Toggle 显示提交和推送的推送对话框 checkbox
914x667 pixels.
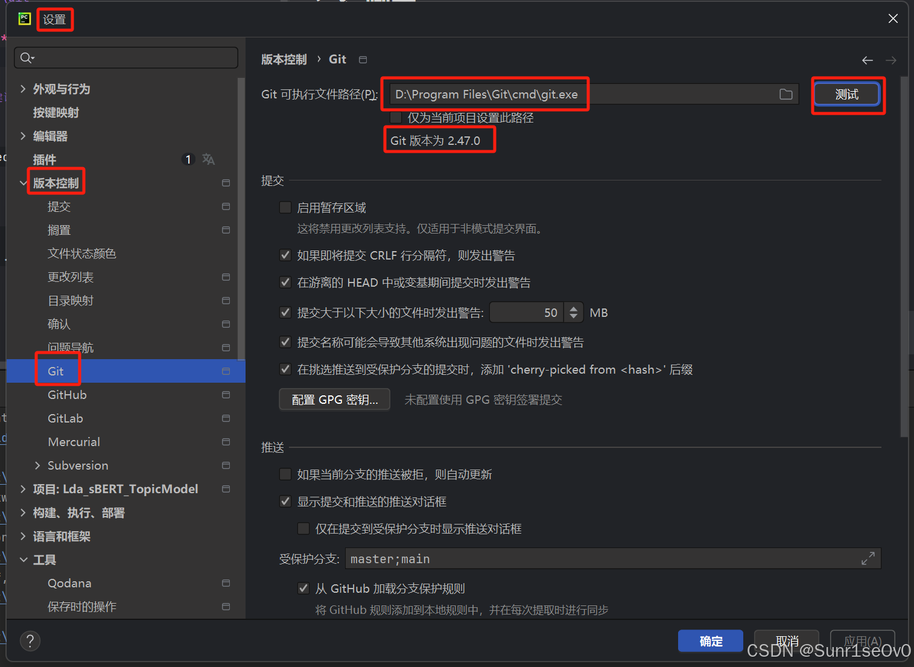click(x=285, y=502)
